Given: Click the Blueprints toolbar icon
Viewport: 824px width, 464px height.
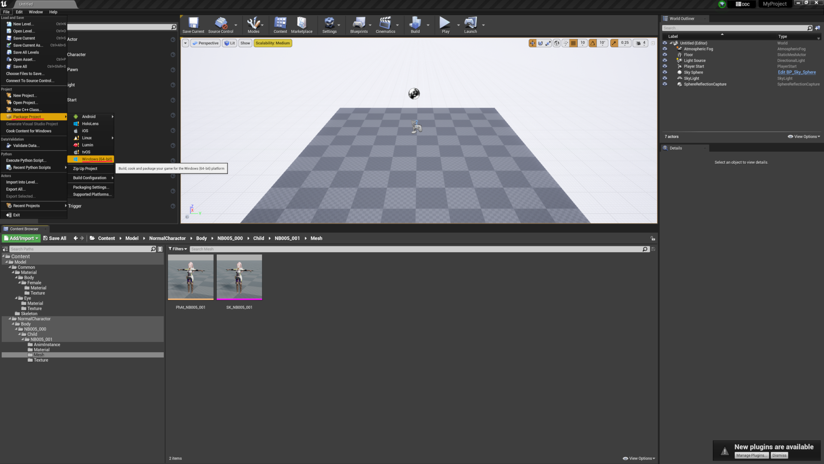Looking at the screenshot, I should [x=359, y=25].
